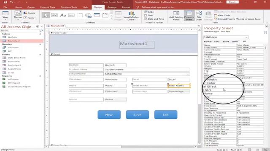Select the Percentage text box on the form

179,91
